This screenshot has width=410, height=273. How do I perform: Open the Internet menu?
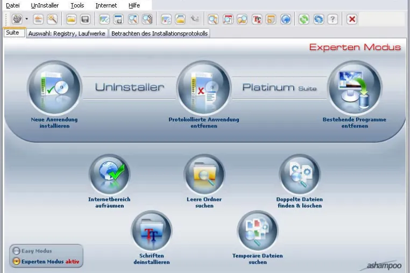click(x=106, y=5)
